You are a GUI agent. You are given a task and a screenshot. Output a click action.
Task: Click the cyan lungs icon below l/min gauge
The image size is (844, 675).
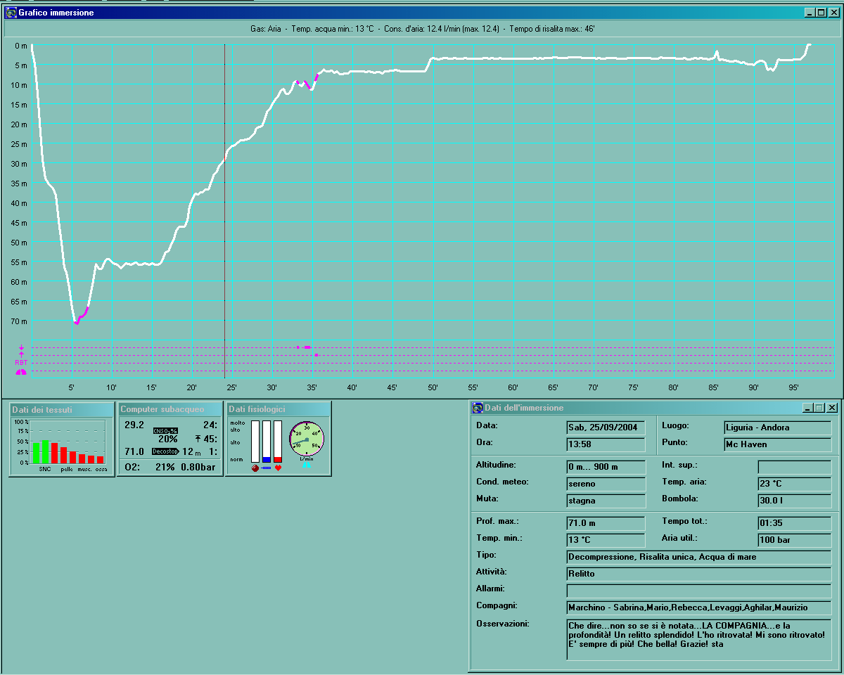(306, 465)
